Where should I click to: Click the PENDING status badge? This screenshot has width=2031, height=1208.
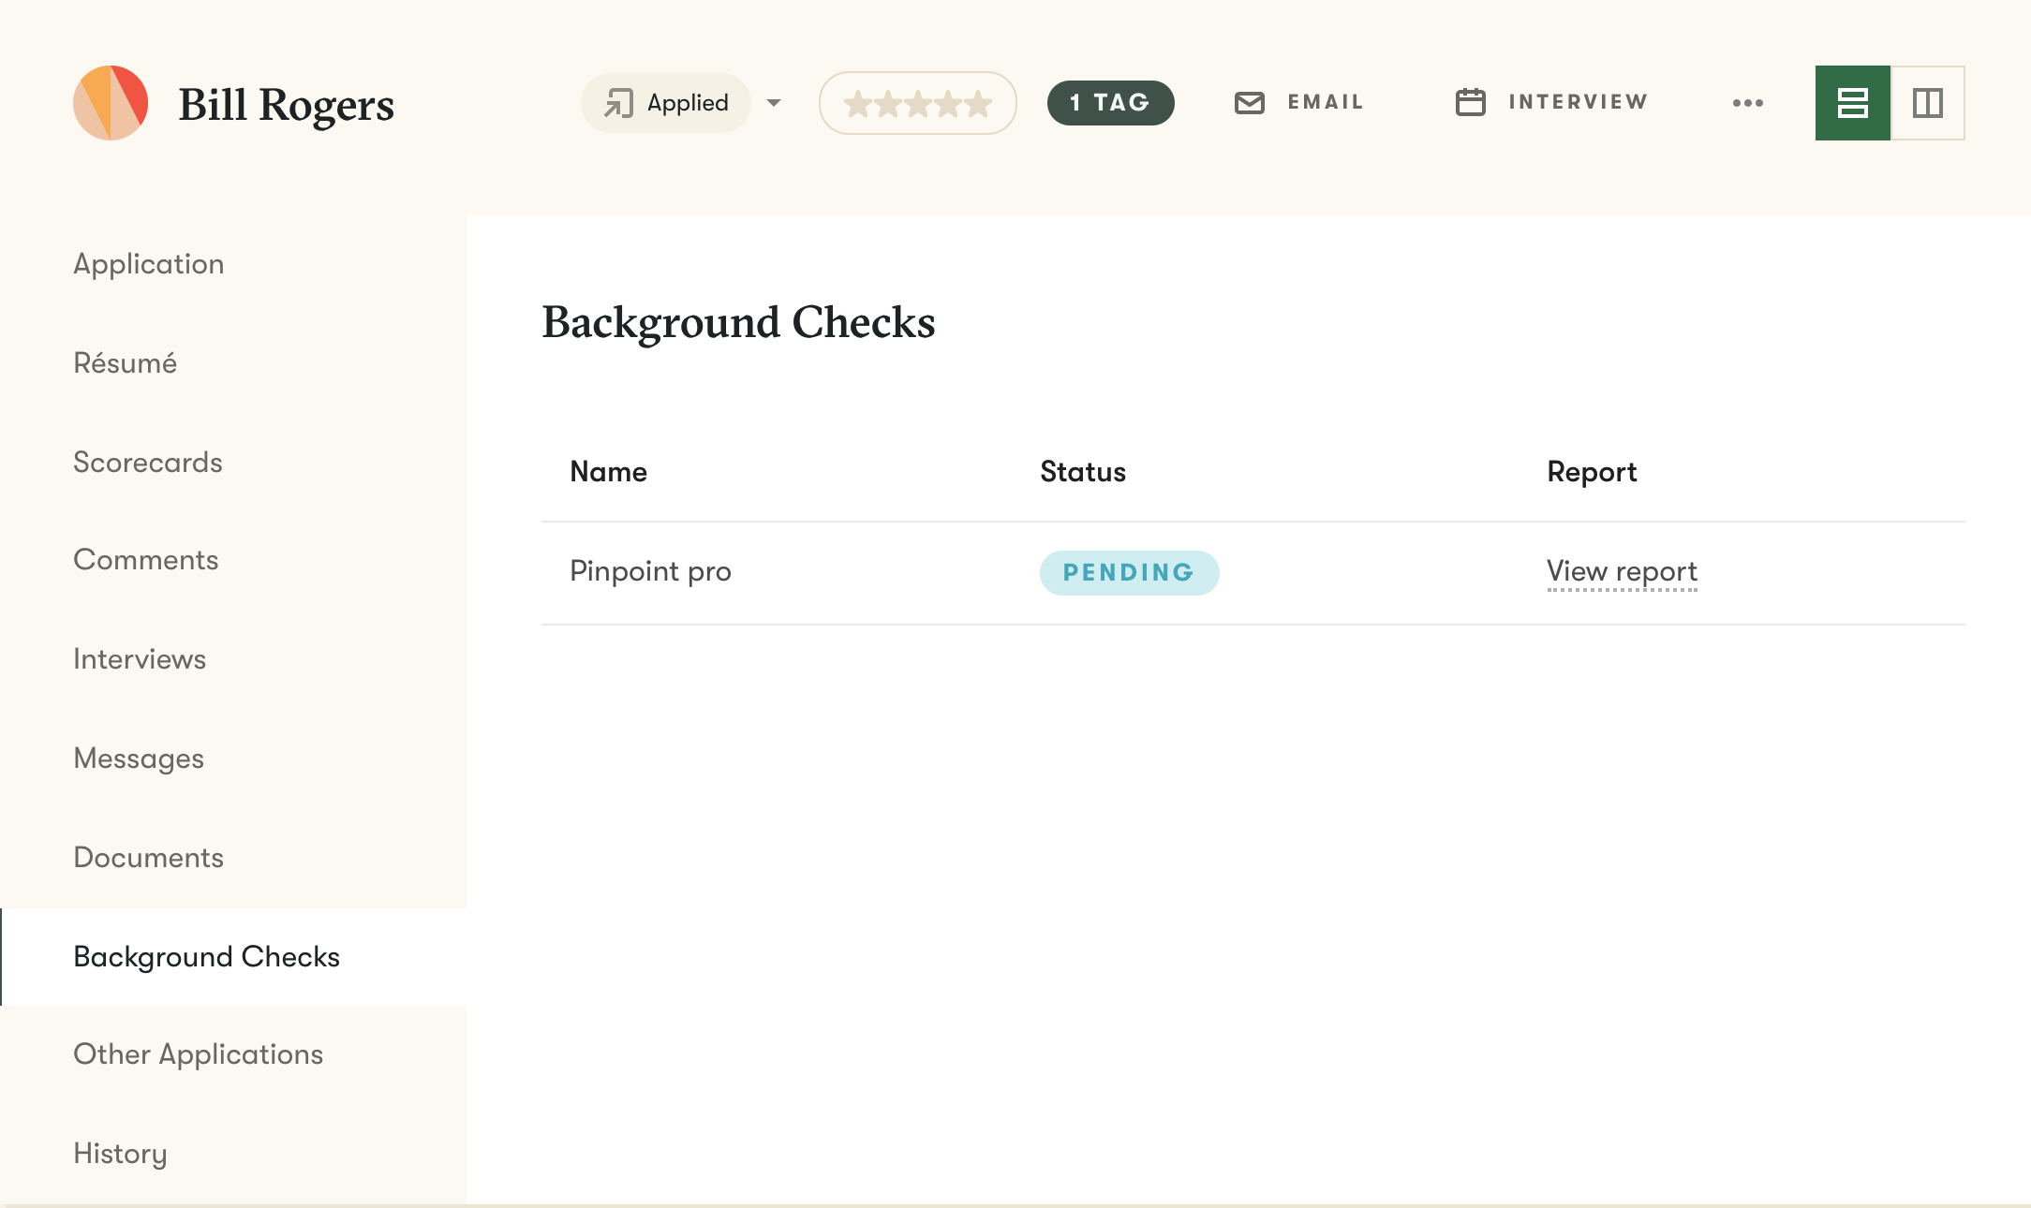point(1129,572)
